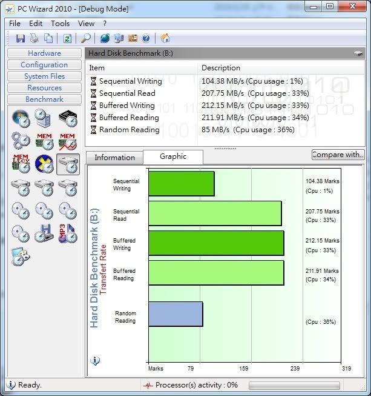The width and height of the screenshot is (371, 396).
Task: Click the progress bar in the status bar
Action: tap(294, 386)
